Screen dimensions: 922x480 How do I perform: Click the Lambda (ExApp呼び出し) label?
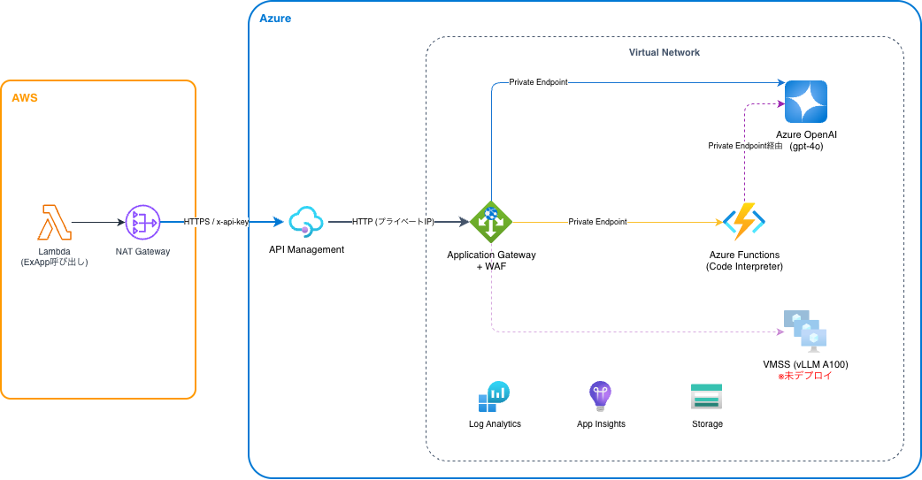tap(54, 256)
